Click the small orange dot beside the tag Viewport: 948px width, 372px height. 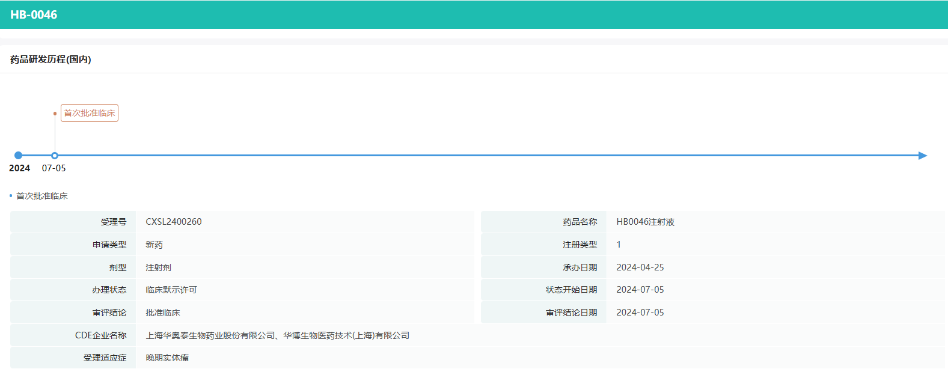55,114
